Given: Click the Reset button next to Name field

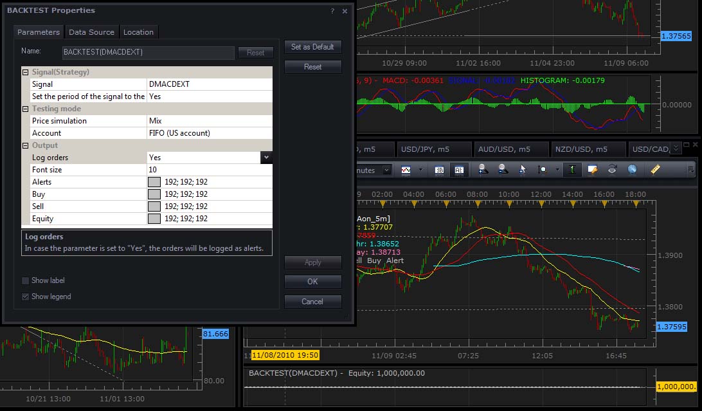Looking at the screenshot, I should pos(255,52).
